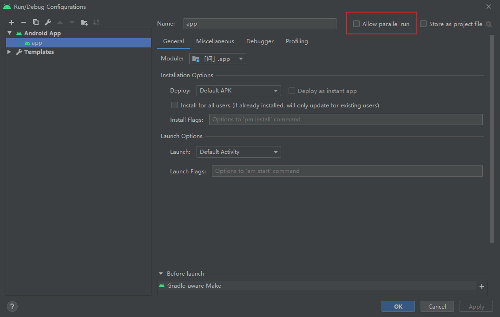Open the Launch Default Activity dropdown

[x=238, y=152]
